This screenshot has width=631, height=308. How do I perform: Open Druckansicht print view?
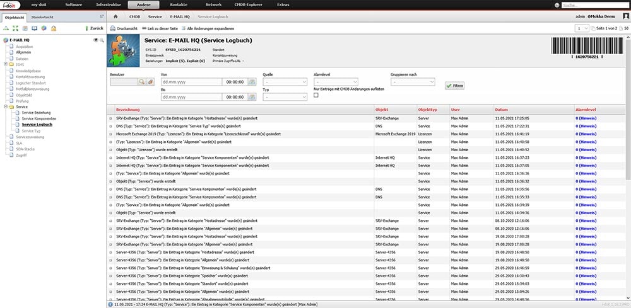(x=124, y=28)
